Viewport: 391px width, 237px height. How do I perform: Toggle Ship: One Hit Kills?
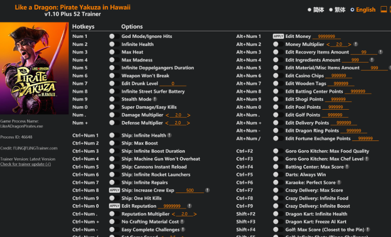tap(114, 198)
